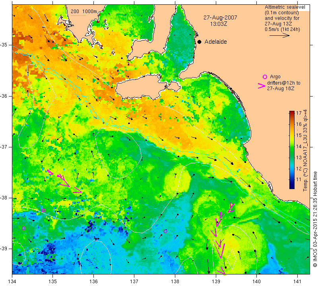This screenshot has width=318, height=286.
Task: Click the '(0.1m contours)' legend text
Action: pyautogui.click(x=282, y=13)
